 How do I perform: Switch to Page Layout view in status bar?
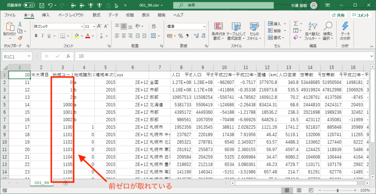pyautogui.click(x=299, y=190)
